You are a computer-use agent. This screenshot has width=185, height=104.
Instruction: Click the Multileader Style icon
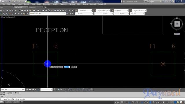pos(130,10)
